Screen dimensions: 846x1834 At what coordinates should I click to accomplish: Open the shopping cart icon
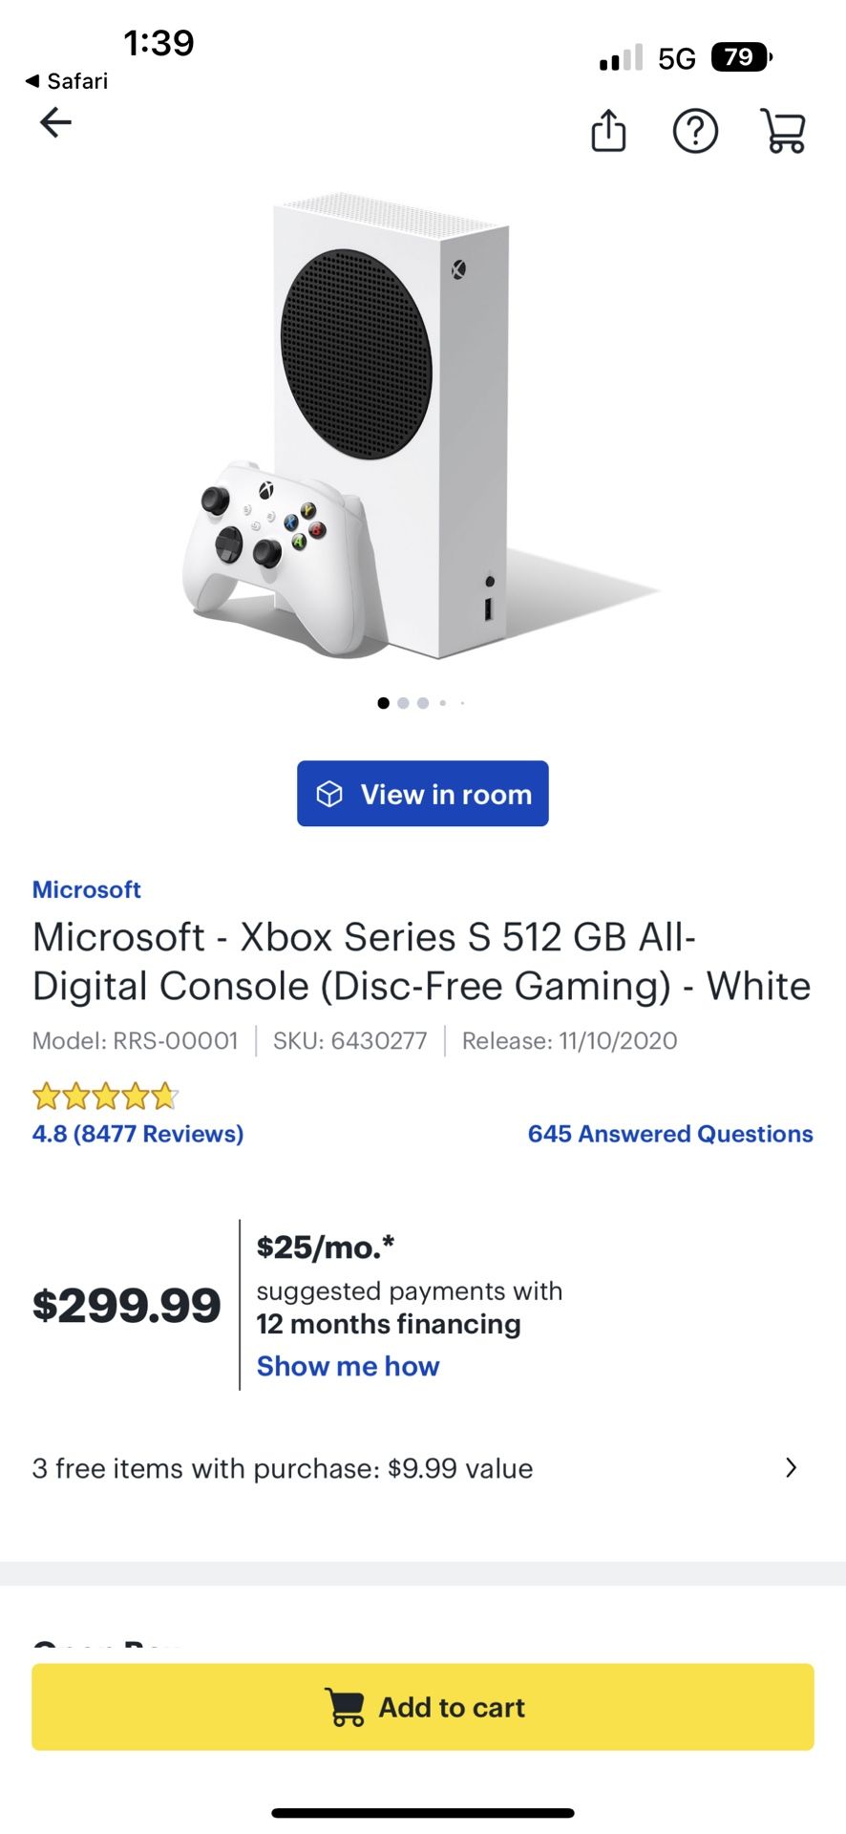(783, 131)
